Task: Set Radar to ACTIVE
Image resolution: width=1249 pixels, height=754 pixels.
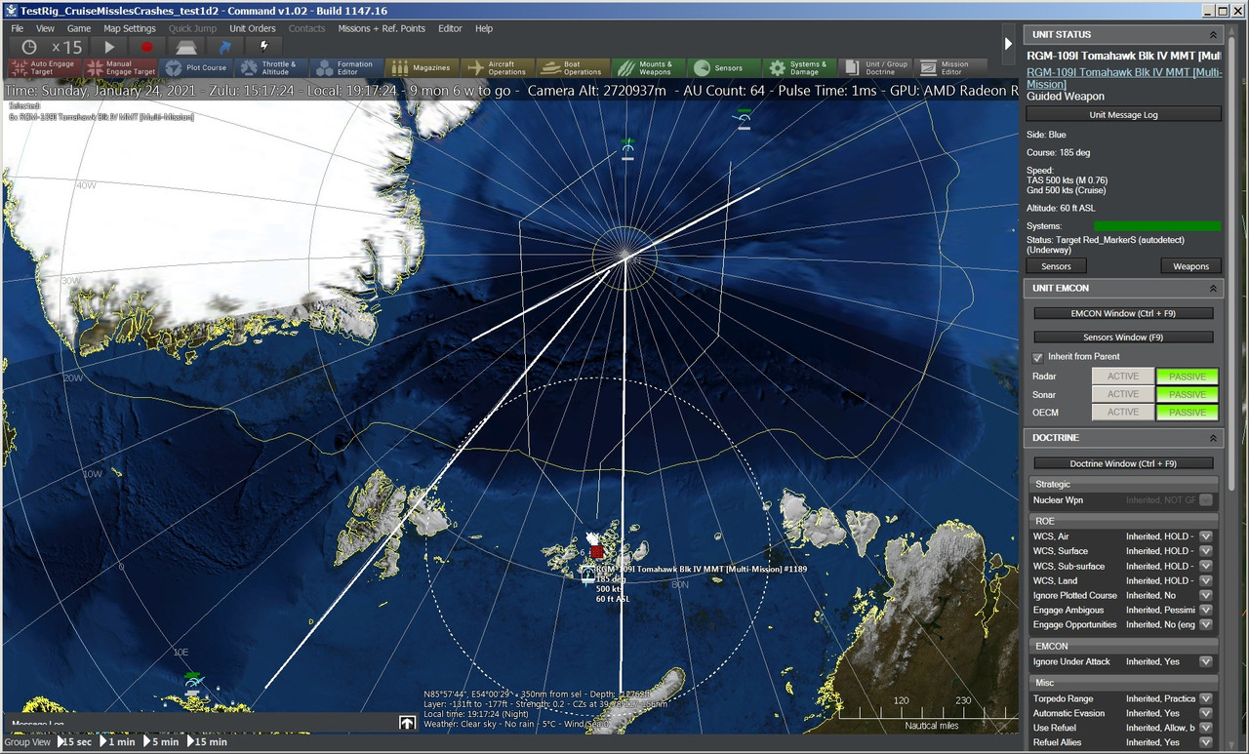Action: point(1122,376)
